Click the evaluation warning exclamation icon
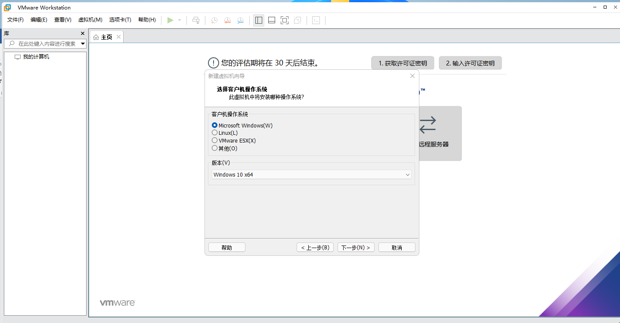 click(x=213, y=63)
